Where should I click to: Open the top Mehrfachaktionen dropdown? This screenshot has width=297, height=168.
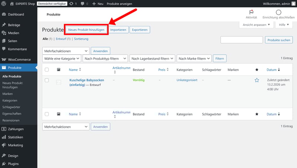point(66,51)
